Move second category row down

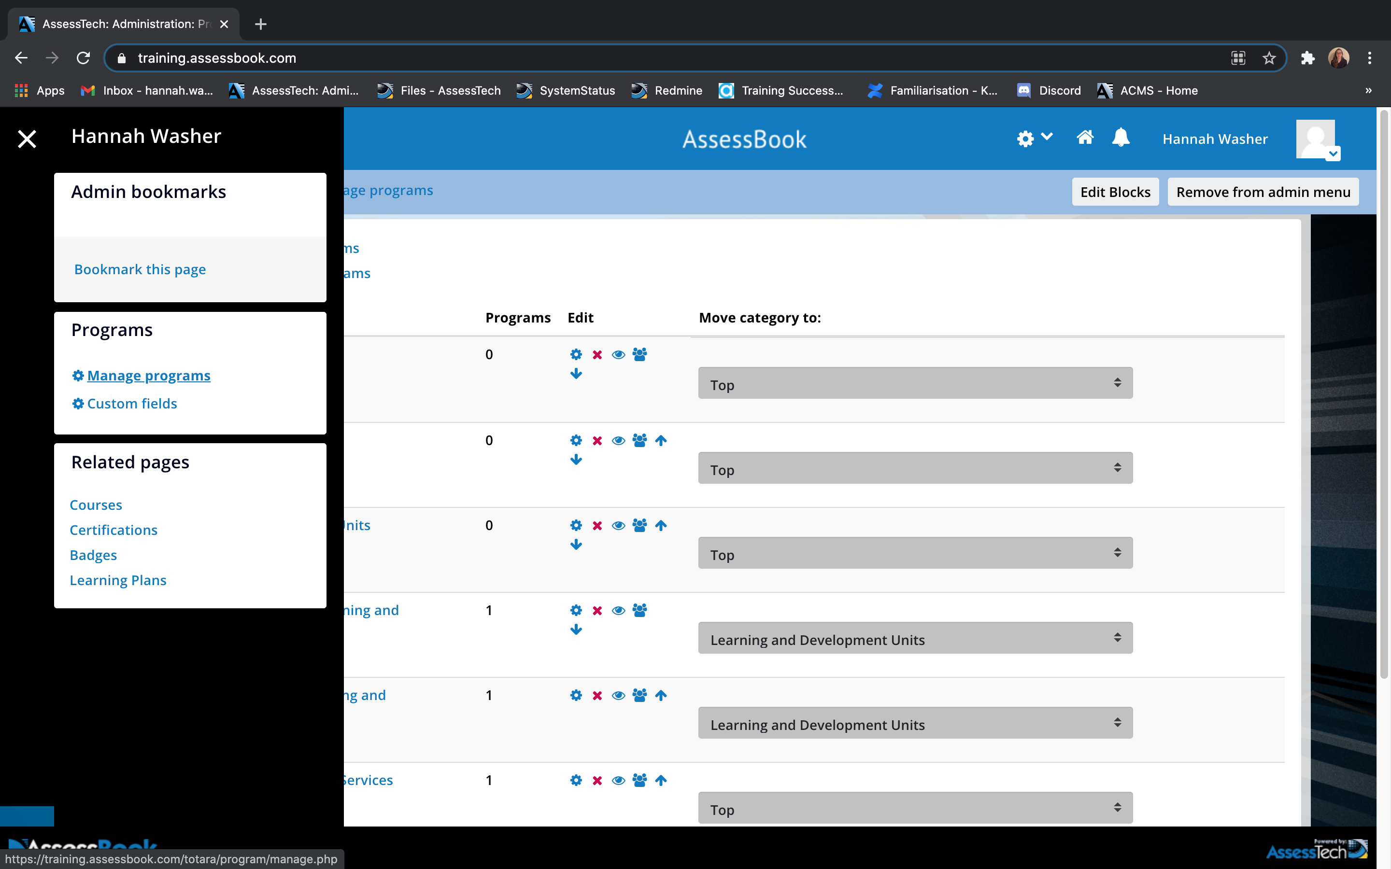pos(576,460)
